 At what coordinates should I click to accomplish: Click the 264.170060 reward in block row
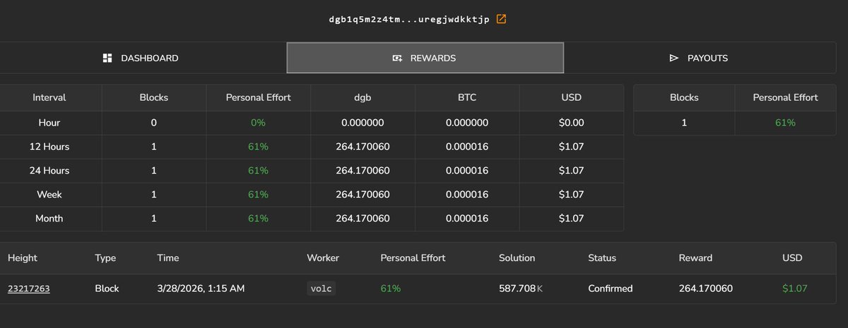[x=706, y=288]
